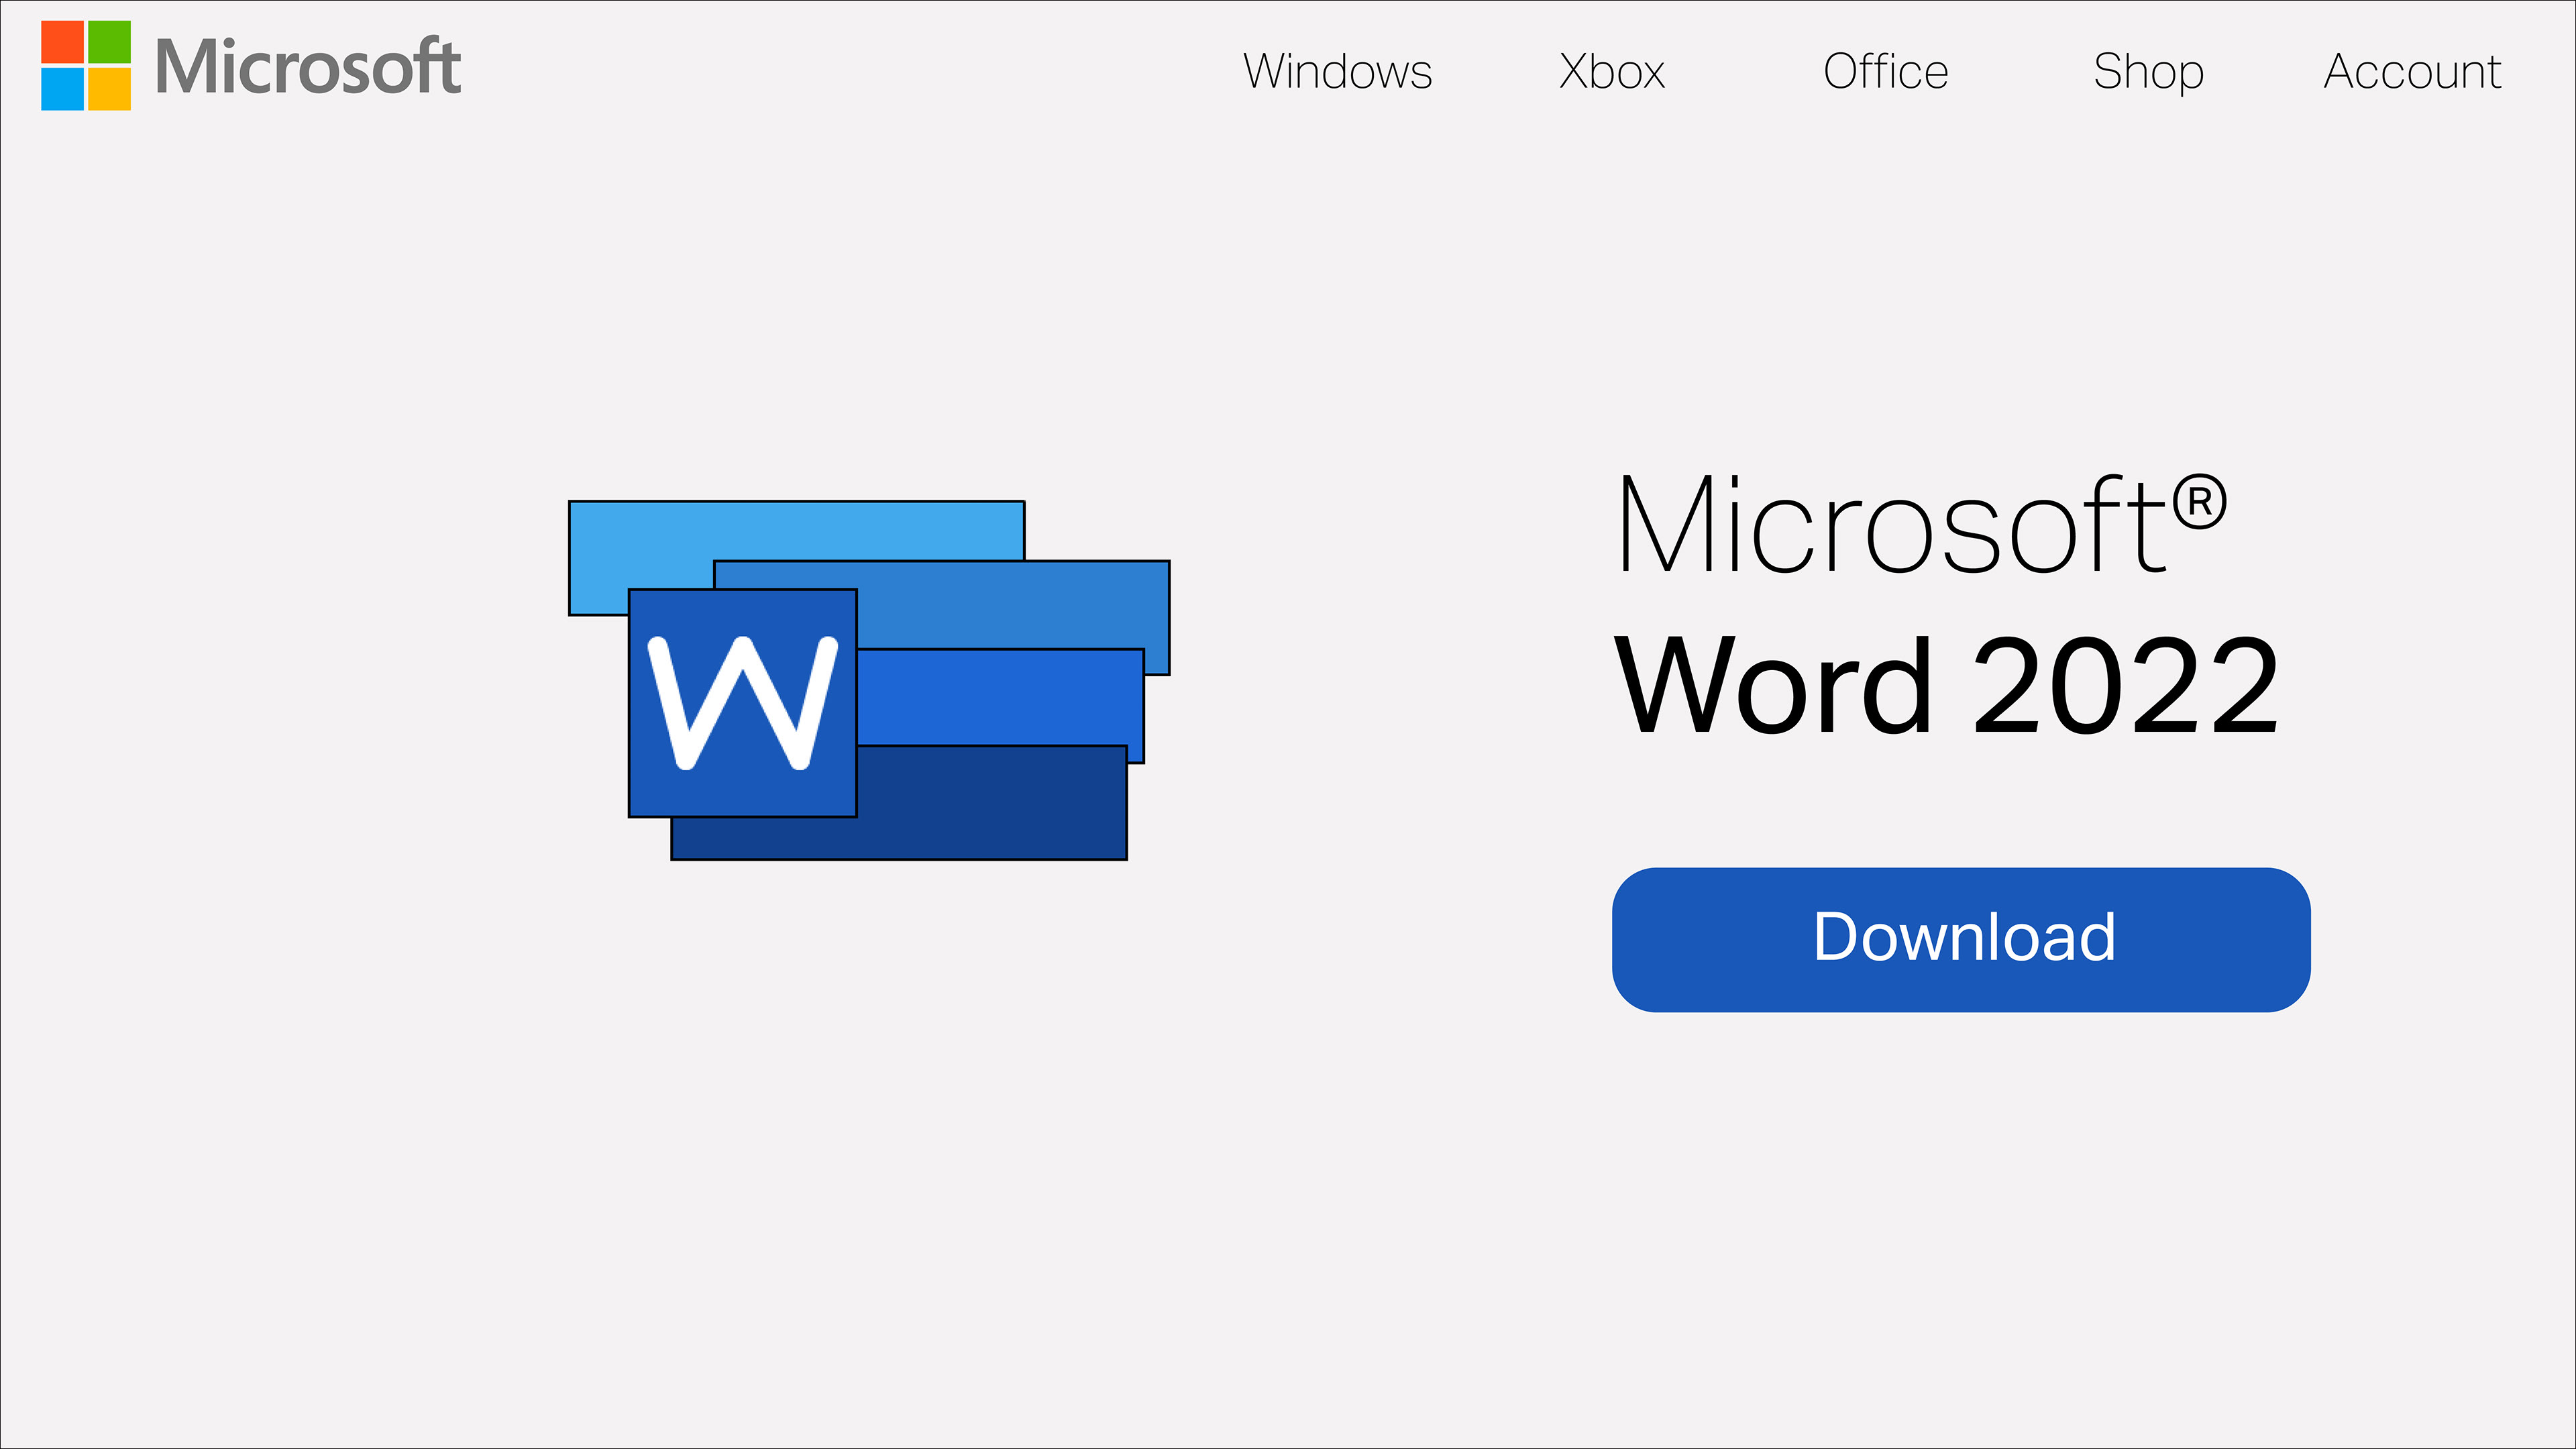Click the blue Download button
The width and height of the screenshot is (2576, 1449).
pyautogui.click(x=1961, y=940)
